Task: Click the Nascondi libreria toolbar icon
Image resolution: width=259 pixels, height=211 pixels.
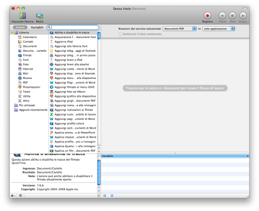Action: [x=23, y=16]
